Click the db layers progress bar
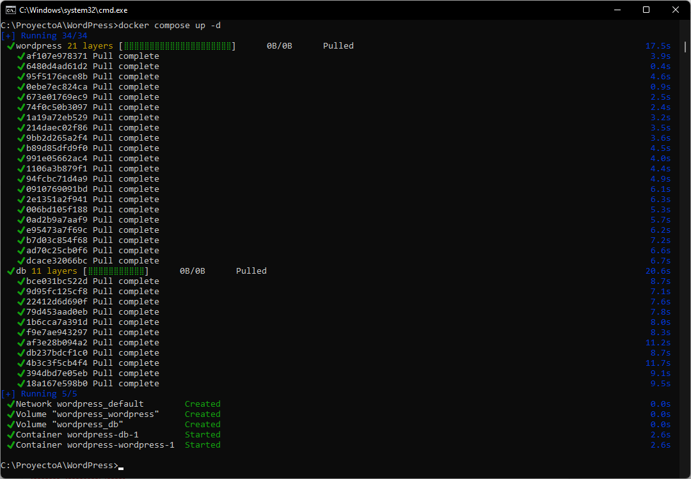 pyautogui.click(x=116, y=271)
